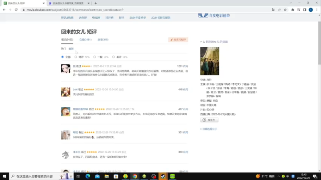Open the cat avatar commenter profile
This screenshot has height=180, width=321.
(x=65, y=135)
